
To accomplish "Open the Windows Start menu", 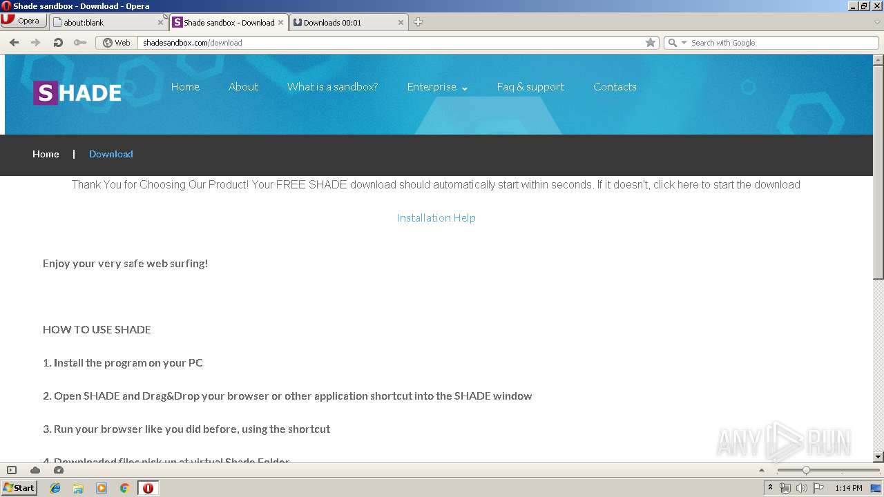I will [x=19, y=488].
